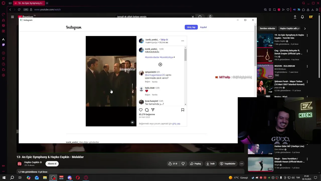Click Giriş Yap button on Instagram
The height and width of the screenshot is (181, 321).
tap(191, 27)
